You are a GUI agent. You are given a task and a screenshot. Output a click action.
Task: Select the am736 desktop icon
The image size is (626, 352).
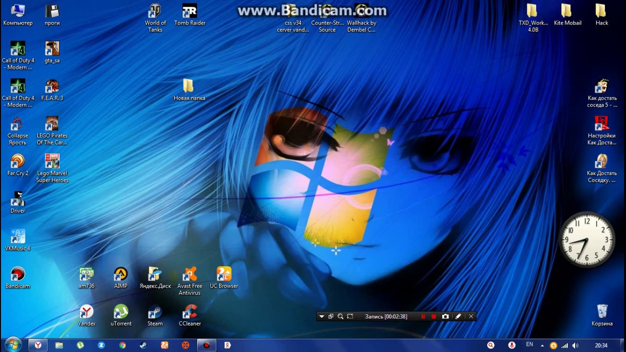[87, 278]
